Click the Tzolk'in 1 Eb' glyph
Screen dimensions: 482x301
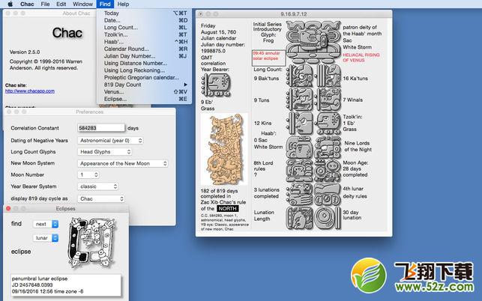pyautogui.click(x=328, y=123)
